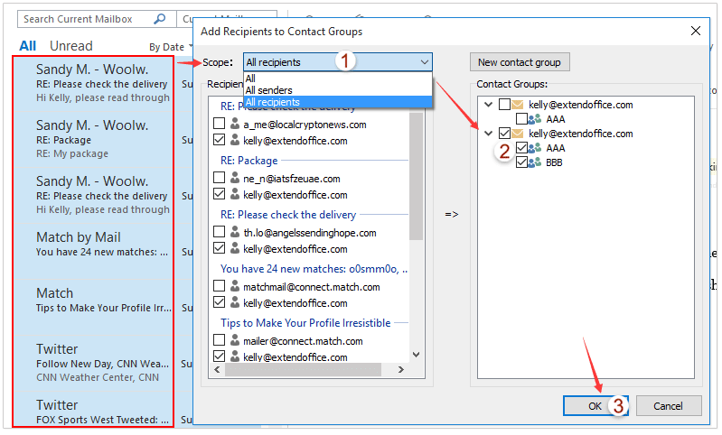Open the Scope combo box
Screen dimensions: 722x435
(337, 62)
